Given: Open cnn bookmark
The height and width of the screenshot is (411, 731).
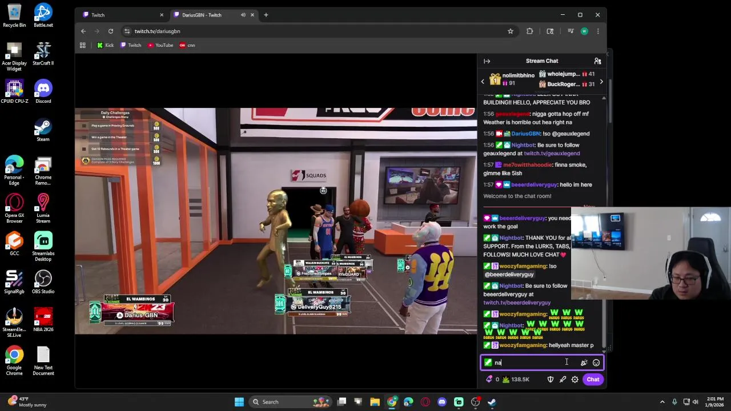Looking at the screenshot, I should tap(187, 45).
